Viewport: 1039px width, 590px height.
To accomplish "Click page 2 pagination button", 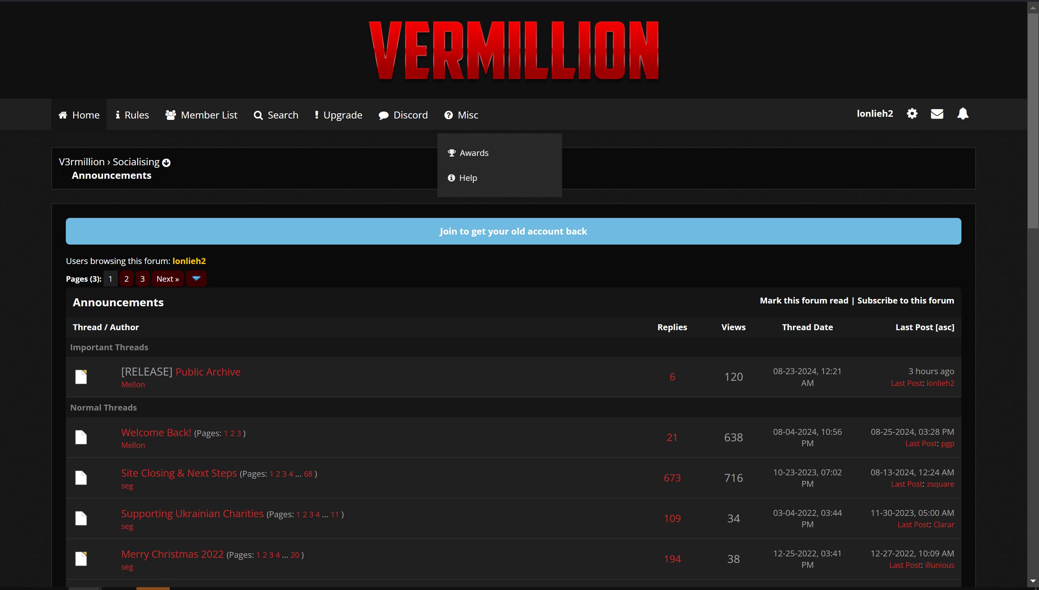I will point(126,279).
